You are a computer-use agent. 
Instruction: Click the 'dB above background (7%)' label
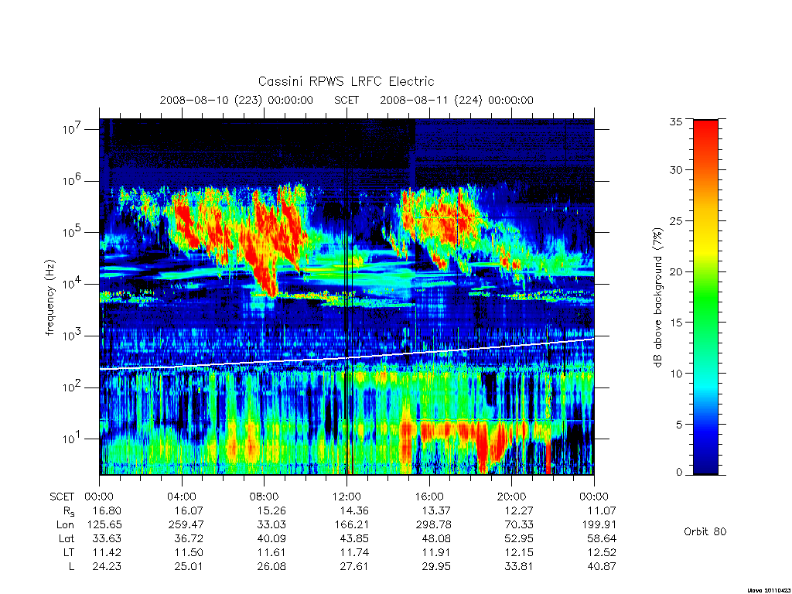[657, 298]
